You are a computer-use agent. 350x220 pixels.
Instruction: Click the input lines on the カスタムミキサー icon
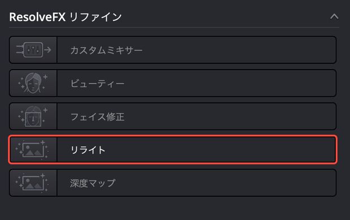[x=20, y=50]
